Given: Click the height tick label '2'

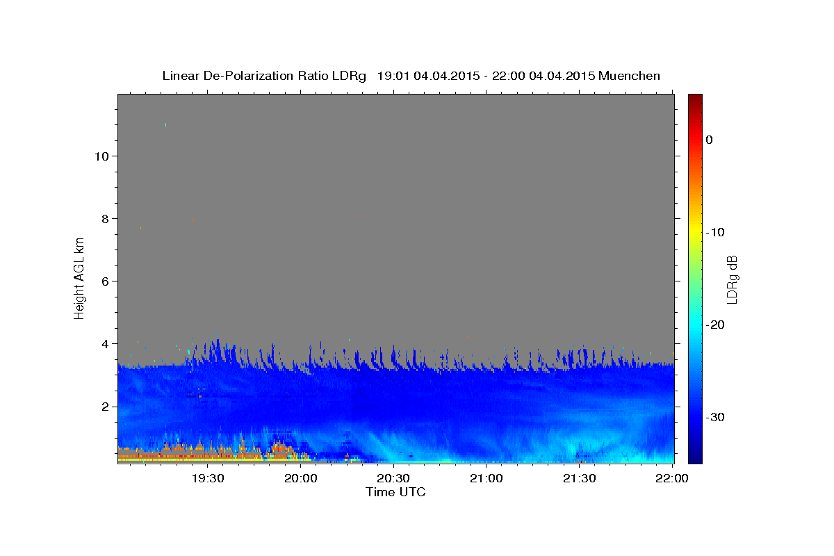Looking at the screenshot, I should click(x=104, y=406).
